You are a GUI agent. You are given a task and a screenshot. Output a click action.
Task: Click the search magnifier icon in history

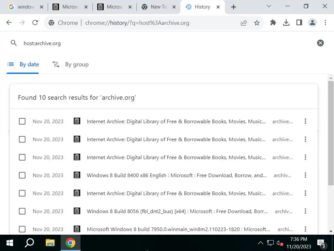coord(14,43)
